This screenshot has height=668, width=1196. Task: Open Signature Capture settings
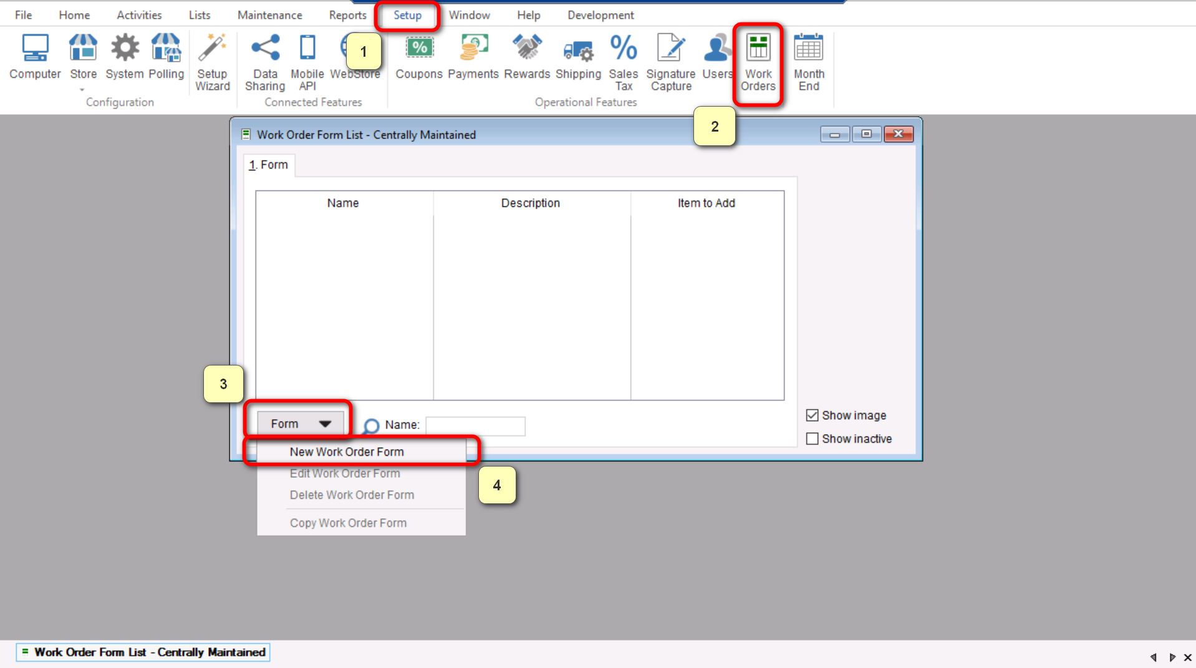point(670,62)
